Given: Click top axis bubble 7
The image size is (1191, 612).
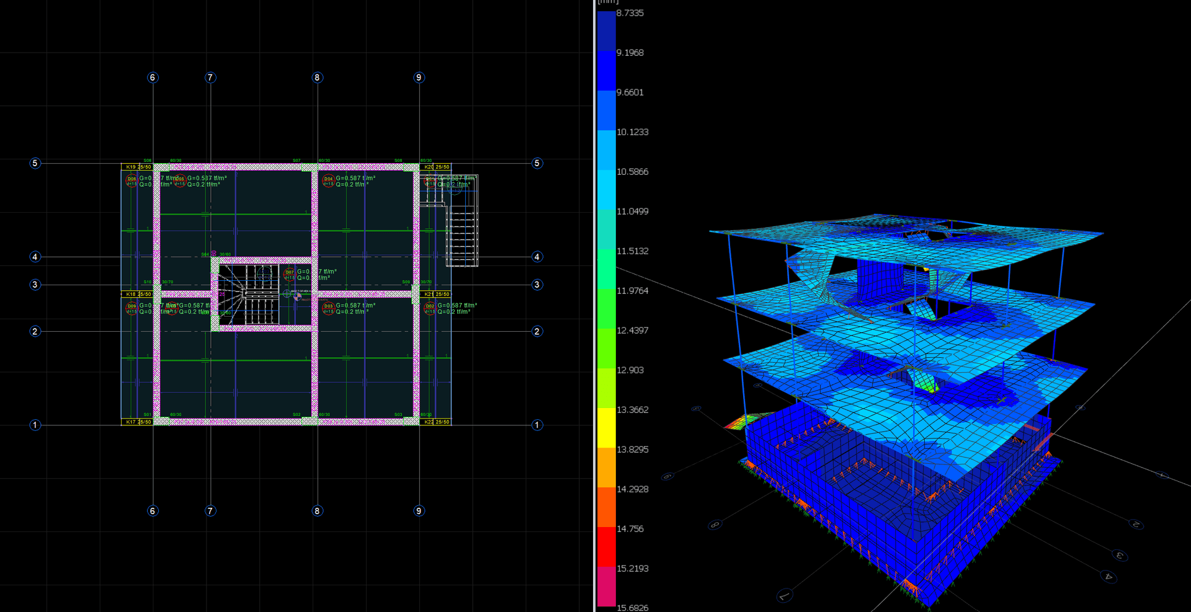Looking at the screenshot, I should tap(210, 78).
